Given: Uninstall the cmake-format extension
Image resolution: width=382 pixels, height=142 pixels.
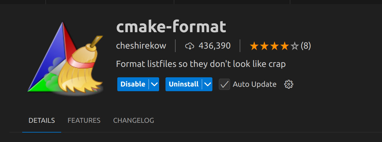Looking at the screenshot, I should coord(184,84).
